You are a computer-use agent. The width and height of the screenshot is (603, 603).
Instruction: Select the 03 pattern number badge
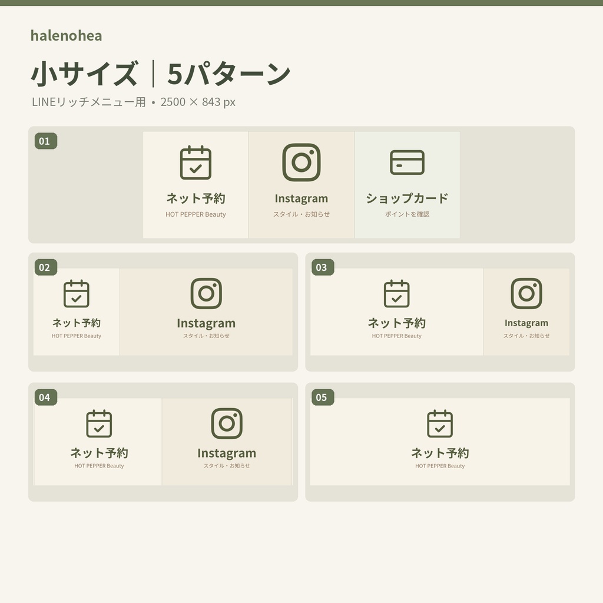coord(323,267)
